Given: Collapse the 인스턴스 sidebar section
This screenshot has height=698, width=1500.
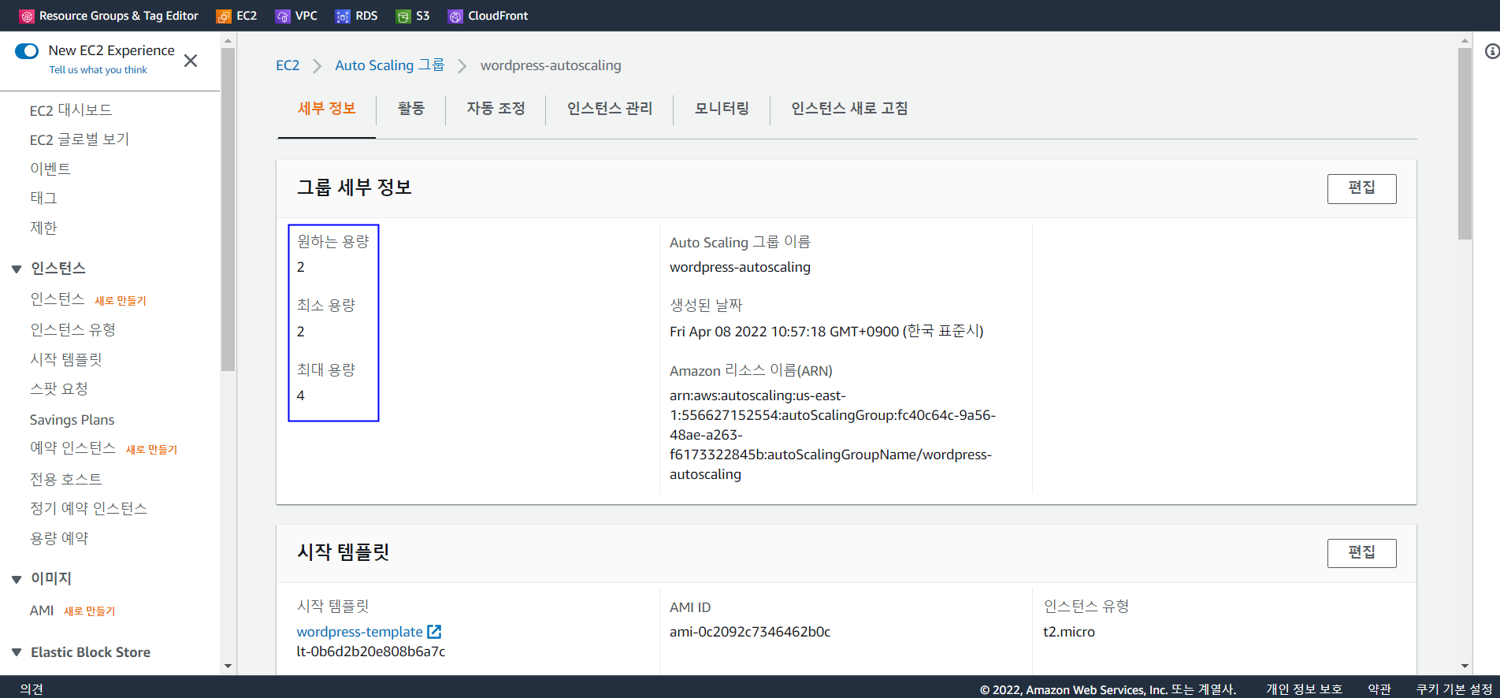Looking at the screenshot, I should tap(17, 269).
